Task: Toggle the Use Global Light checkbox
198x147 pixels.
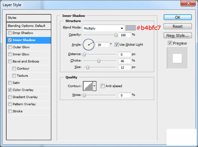Action: click(117, 44)
